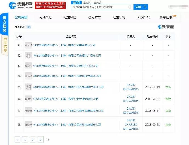The width and height of the screenshot is (189, 145).
Task: Click the company logo thumbnail in row 38
Action: (x=28, y=124)
